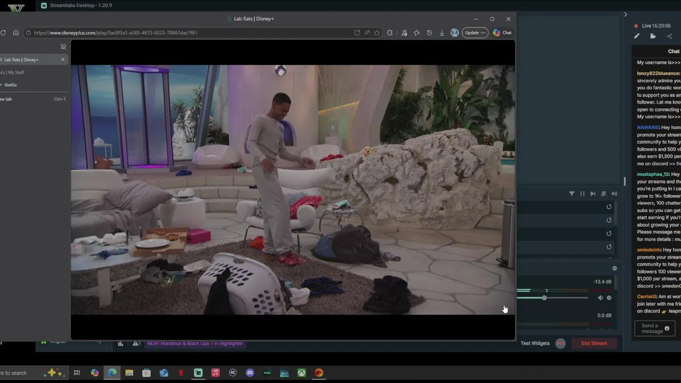This screenshot has width=681, height=383.
Task: Open Streamlabs warning notifications icon
Action: 136,344
